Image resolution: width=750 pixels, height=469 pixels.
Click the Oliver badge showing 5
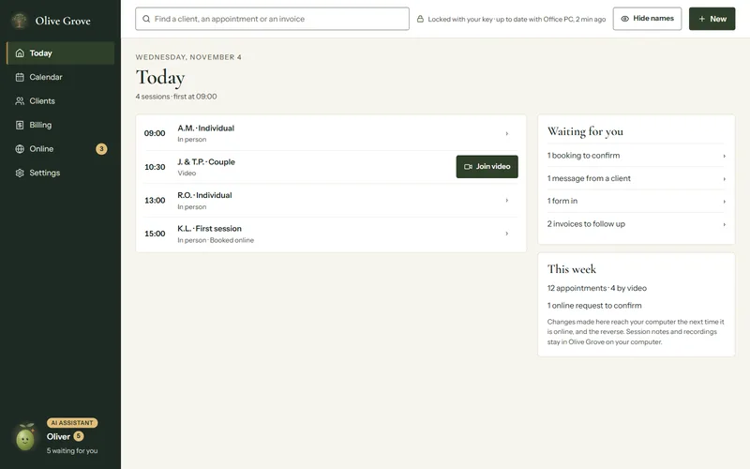[79, 436]
